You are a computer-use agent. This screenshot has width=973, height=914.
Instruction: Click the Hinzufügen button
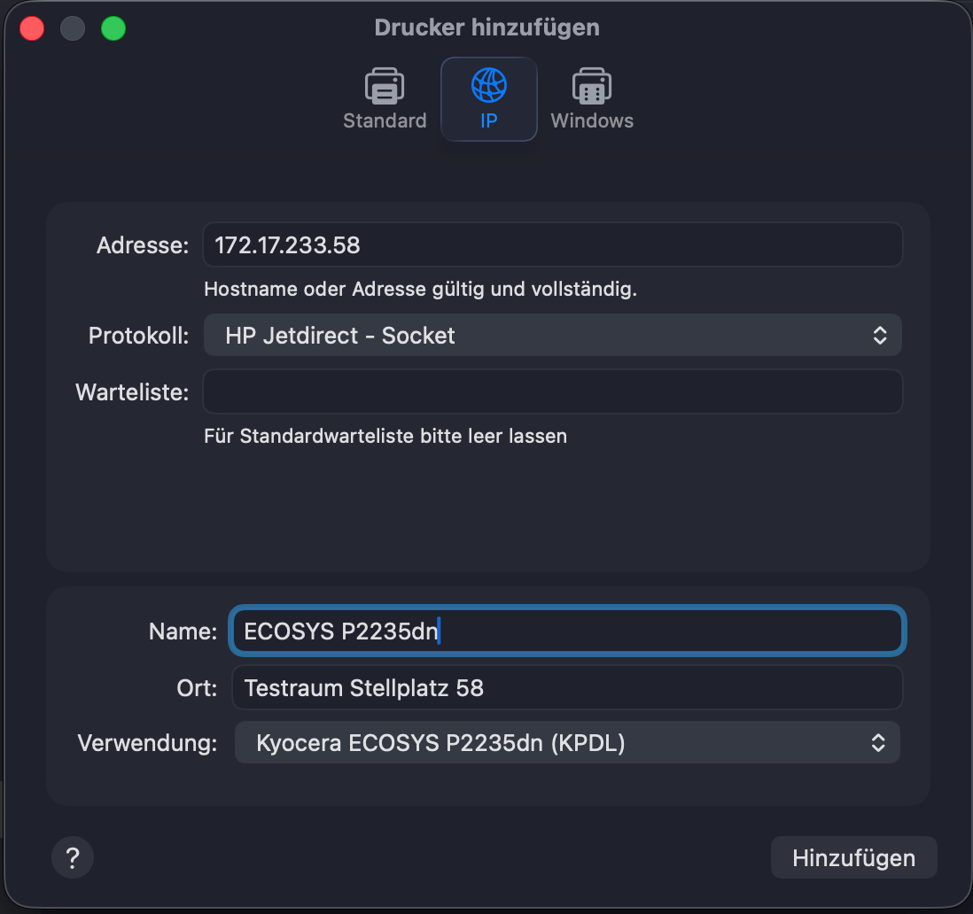coord(853,857)
